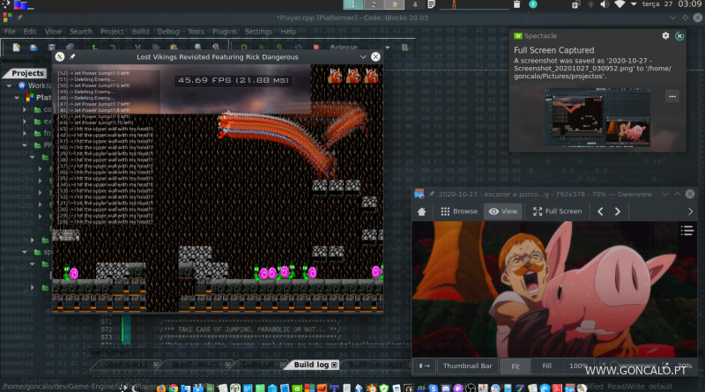Select the Projects tab in Management panel

(x=27, y=73)
